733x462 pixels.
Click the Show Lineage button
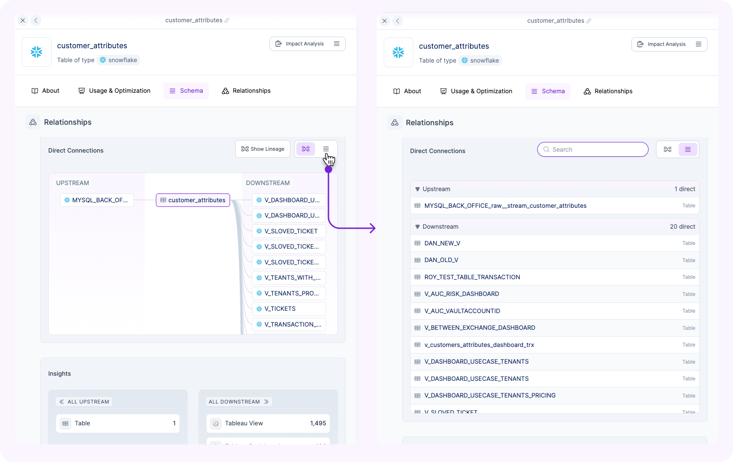pos(263,149)
